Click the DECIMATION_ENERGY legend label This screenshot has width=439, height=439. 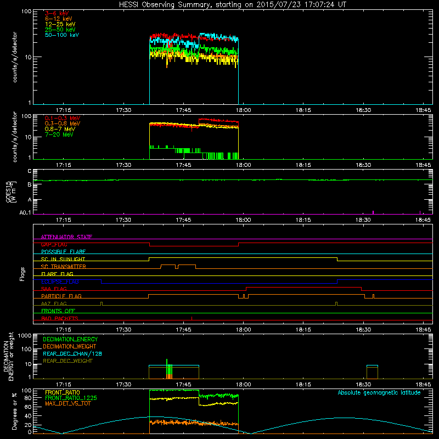coord(70,339)
